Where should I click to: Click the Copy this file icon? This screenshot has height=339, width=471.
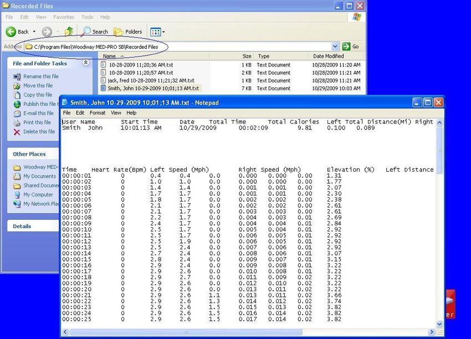[17, 95]
